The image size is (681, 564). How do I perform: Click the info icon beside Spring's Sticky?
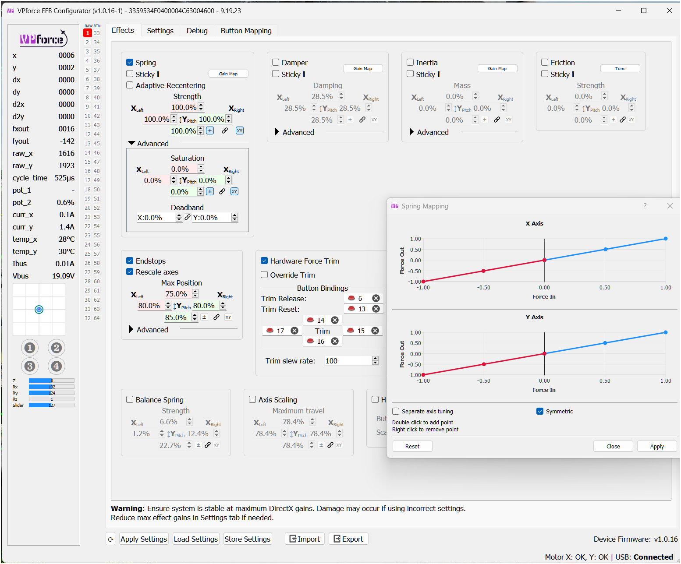coord(158,74)
